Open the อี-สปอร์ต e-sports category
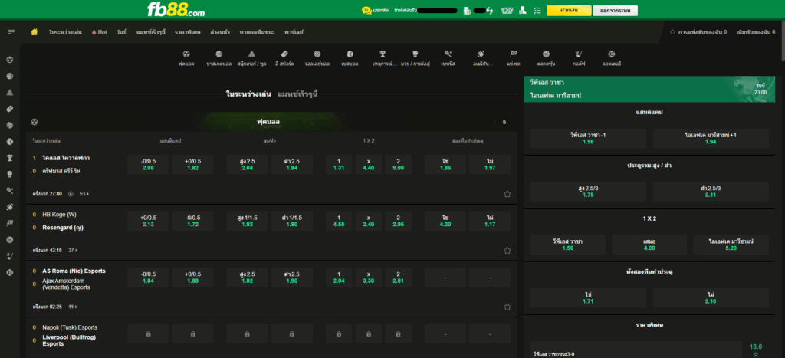This screenshot has width=785, height=358. [284, 58]
